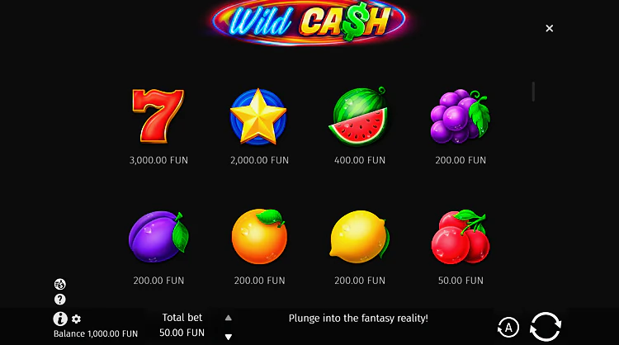Click the paytable scrollbar thumb
The height and width of the screenshot is (345, 619).
pyautogui.click(x=533, y=92)
